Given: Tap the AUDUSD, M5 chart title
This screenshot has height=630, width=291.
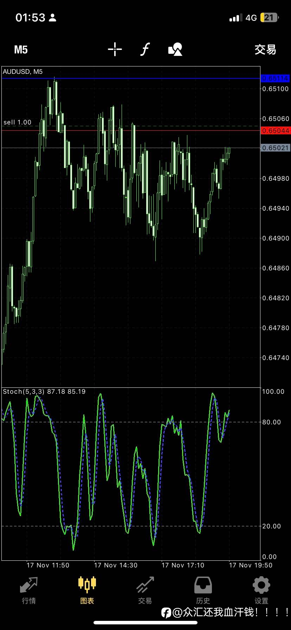Looking at the screenshot, I should (x=23, y=72).
